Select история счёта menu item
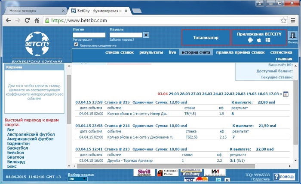Image resolution: width=301 pixels, height=184 pixels. pos(196,52)
